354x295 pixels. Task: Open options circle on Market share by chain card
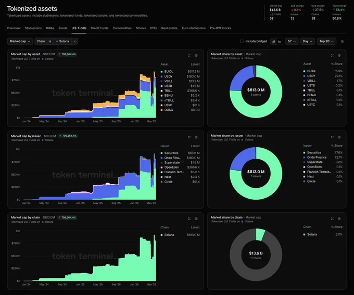(x=339, y=219)
